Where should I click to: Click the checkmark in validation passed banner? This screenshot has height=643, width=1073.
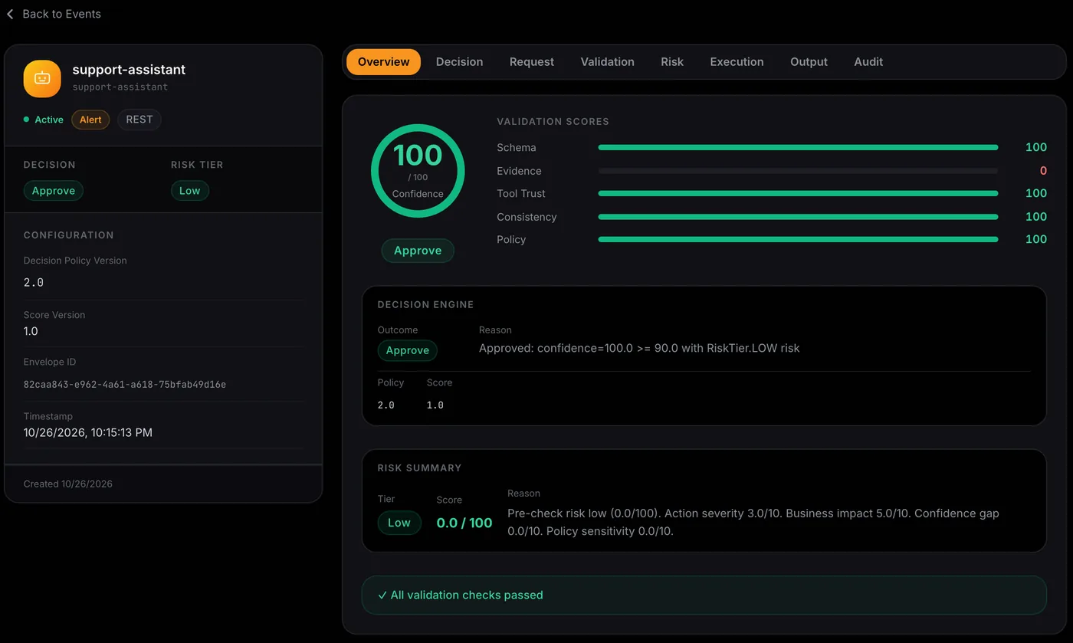pyautogui.click(x=382, y=595)
